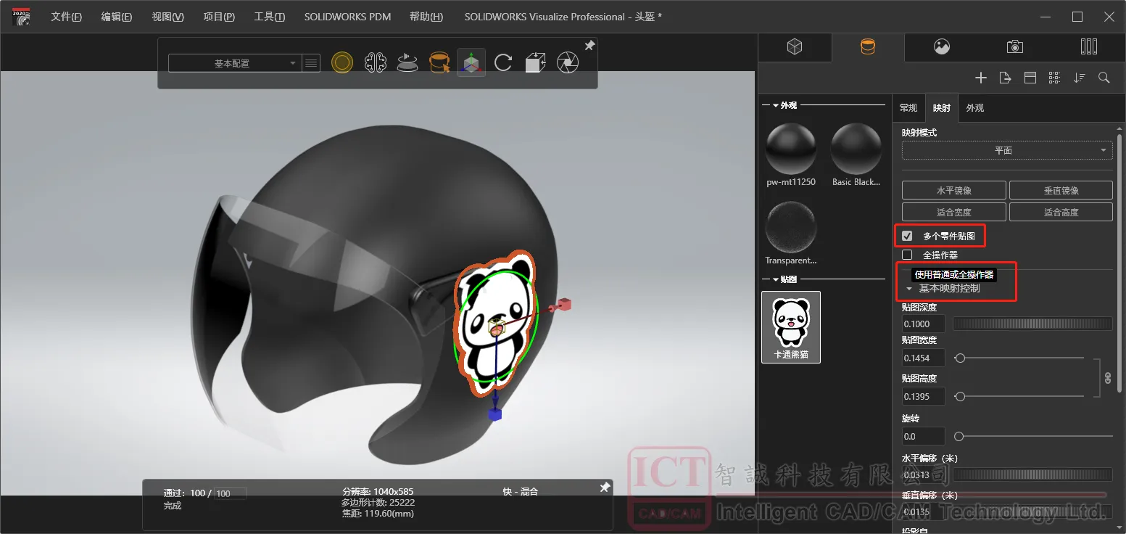The width and height of the screenshot is (1126, 534).
Task: Select the 映射 tab
Action: pos(942,108)
